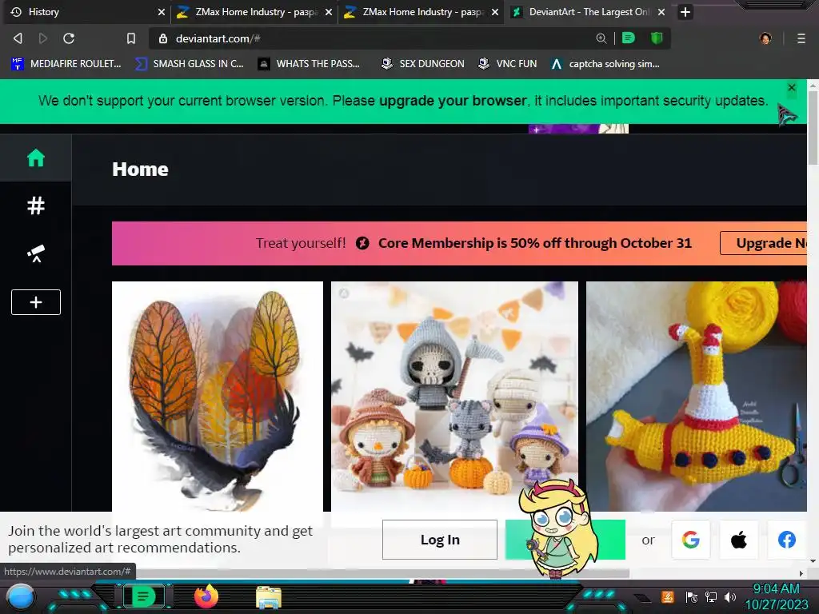Viewport: 819px width, 614px height.
Task: Click the orange tray notification icon
Action: tap(668, 596)
